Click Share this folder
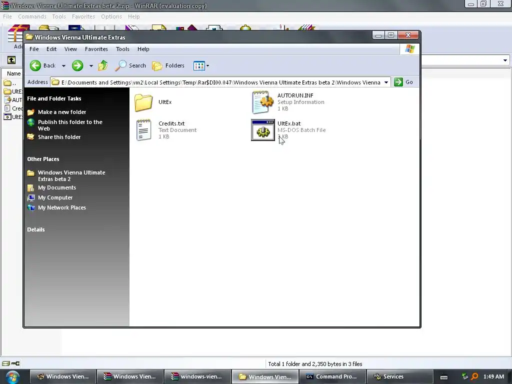This screenshot has height=384, width=512. pos(59,137)
